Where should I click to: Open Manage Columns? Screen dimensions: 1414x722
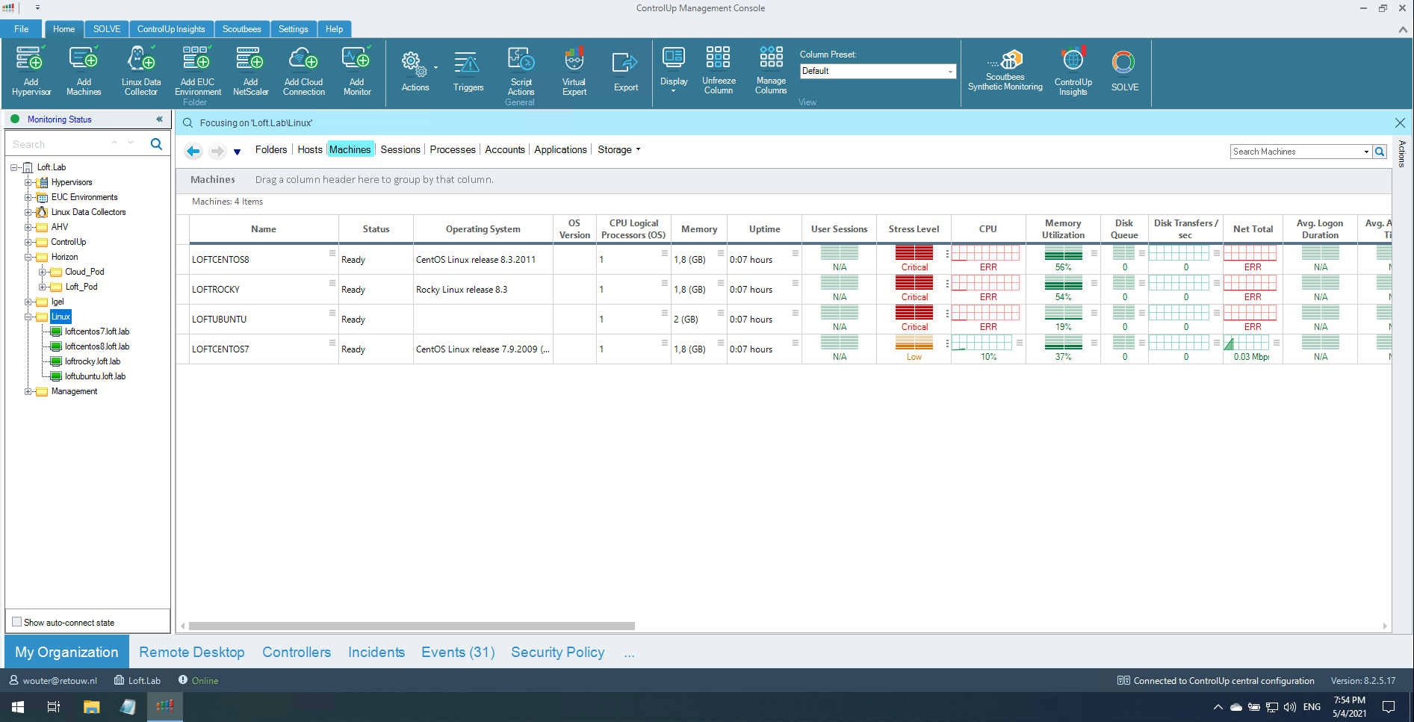(x=770, y=69)
